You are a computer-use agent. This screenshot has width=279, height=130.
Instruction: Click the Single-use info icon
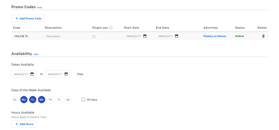click(x=111, y=28)
